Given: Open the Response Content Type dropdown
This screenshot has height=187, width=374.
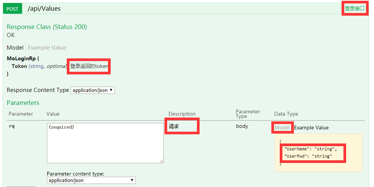Looking at the screenshot, I should click(x=93, y=90).
